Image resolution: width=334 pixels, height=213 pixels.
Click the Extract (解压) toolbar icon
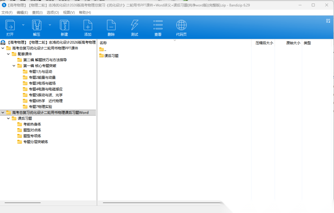(37, 25)
